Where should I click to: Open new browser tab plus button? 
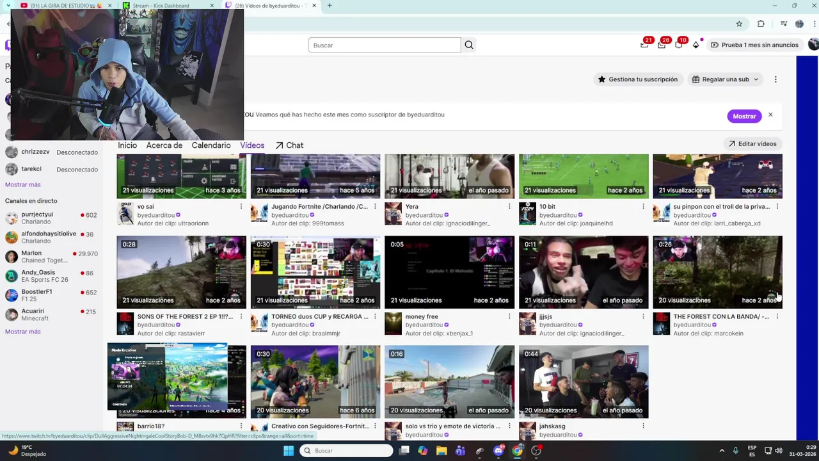pos(330,6)
